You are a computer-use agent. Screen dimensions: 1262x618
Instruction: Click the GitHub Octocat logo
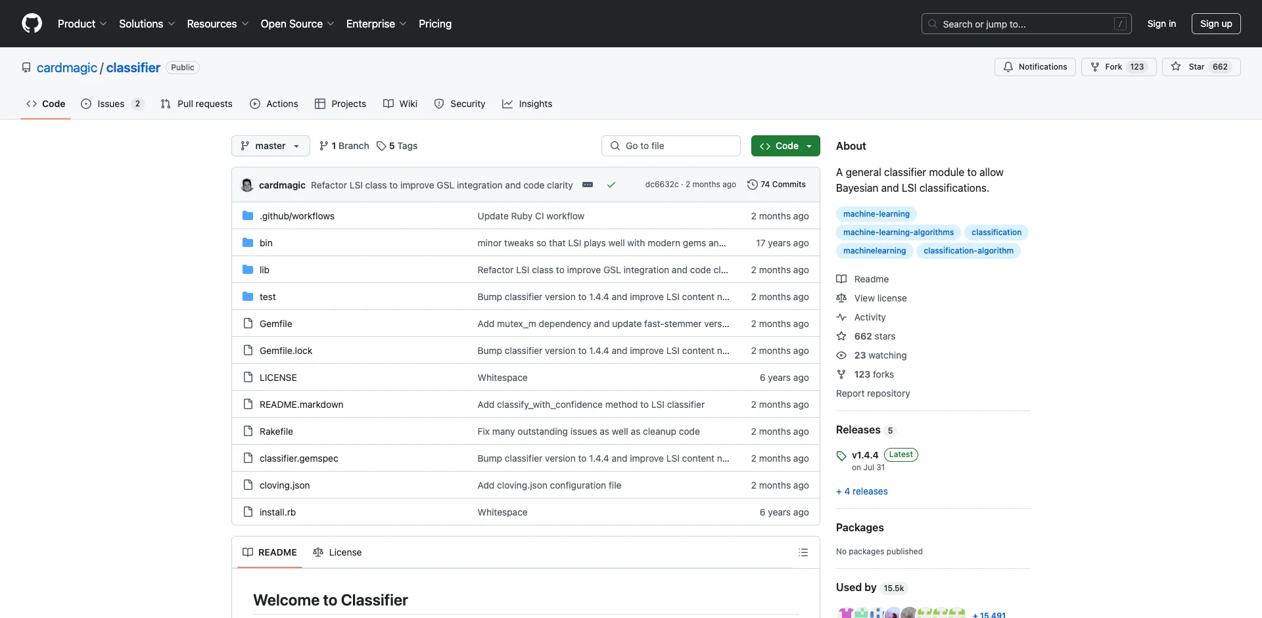[32, 24]
